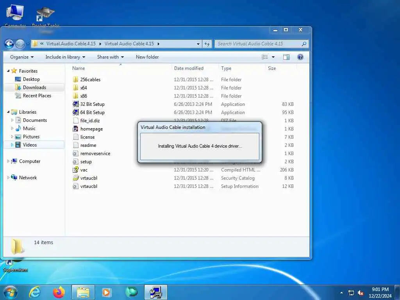Select the setup file name

pos(86,162)
